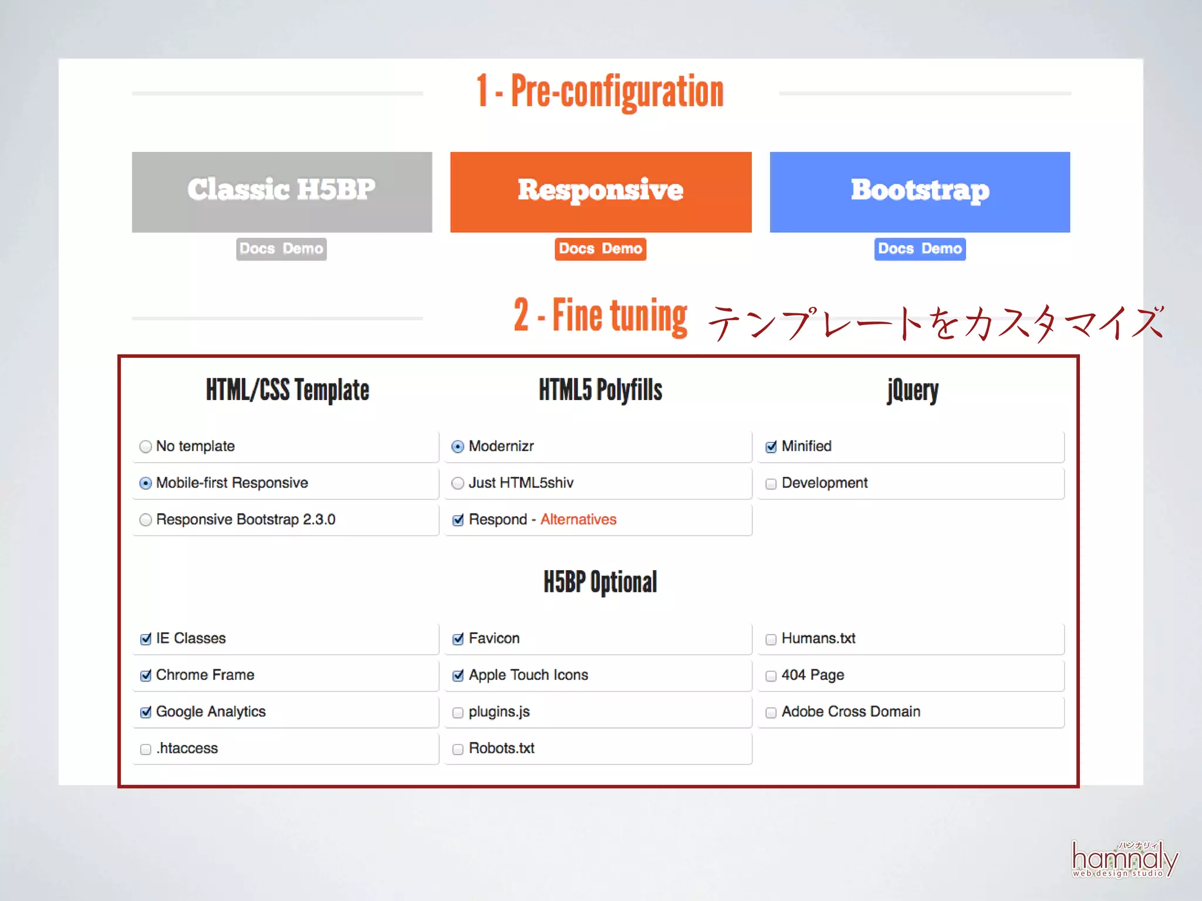Enable the Robots.txt checkbox
The height and width of the screenshot is (901, 1202).
coord(458,749)
